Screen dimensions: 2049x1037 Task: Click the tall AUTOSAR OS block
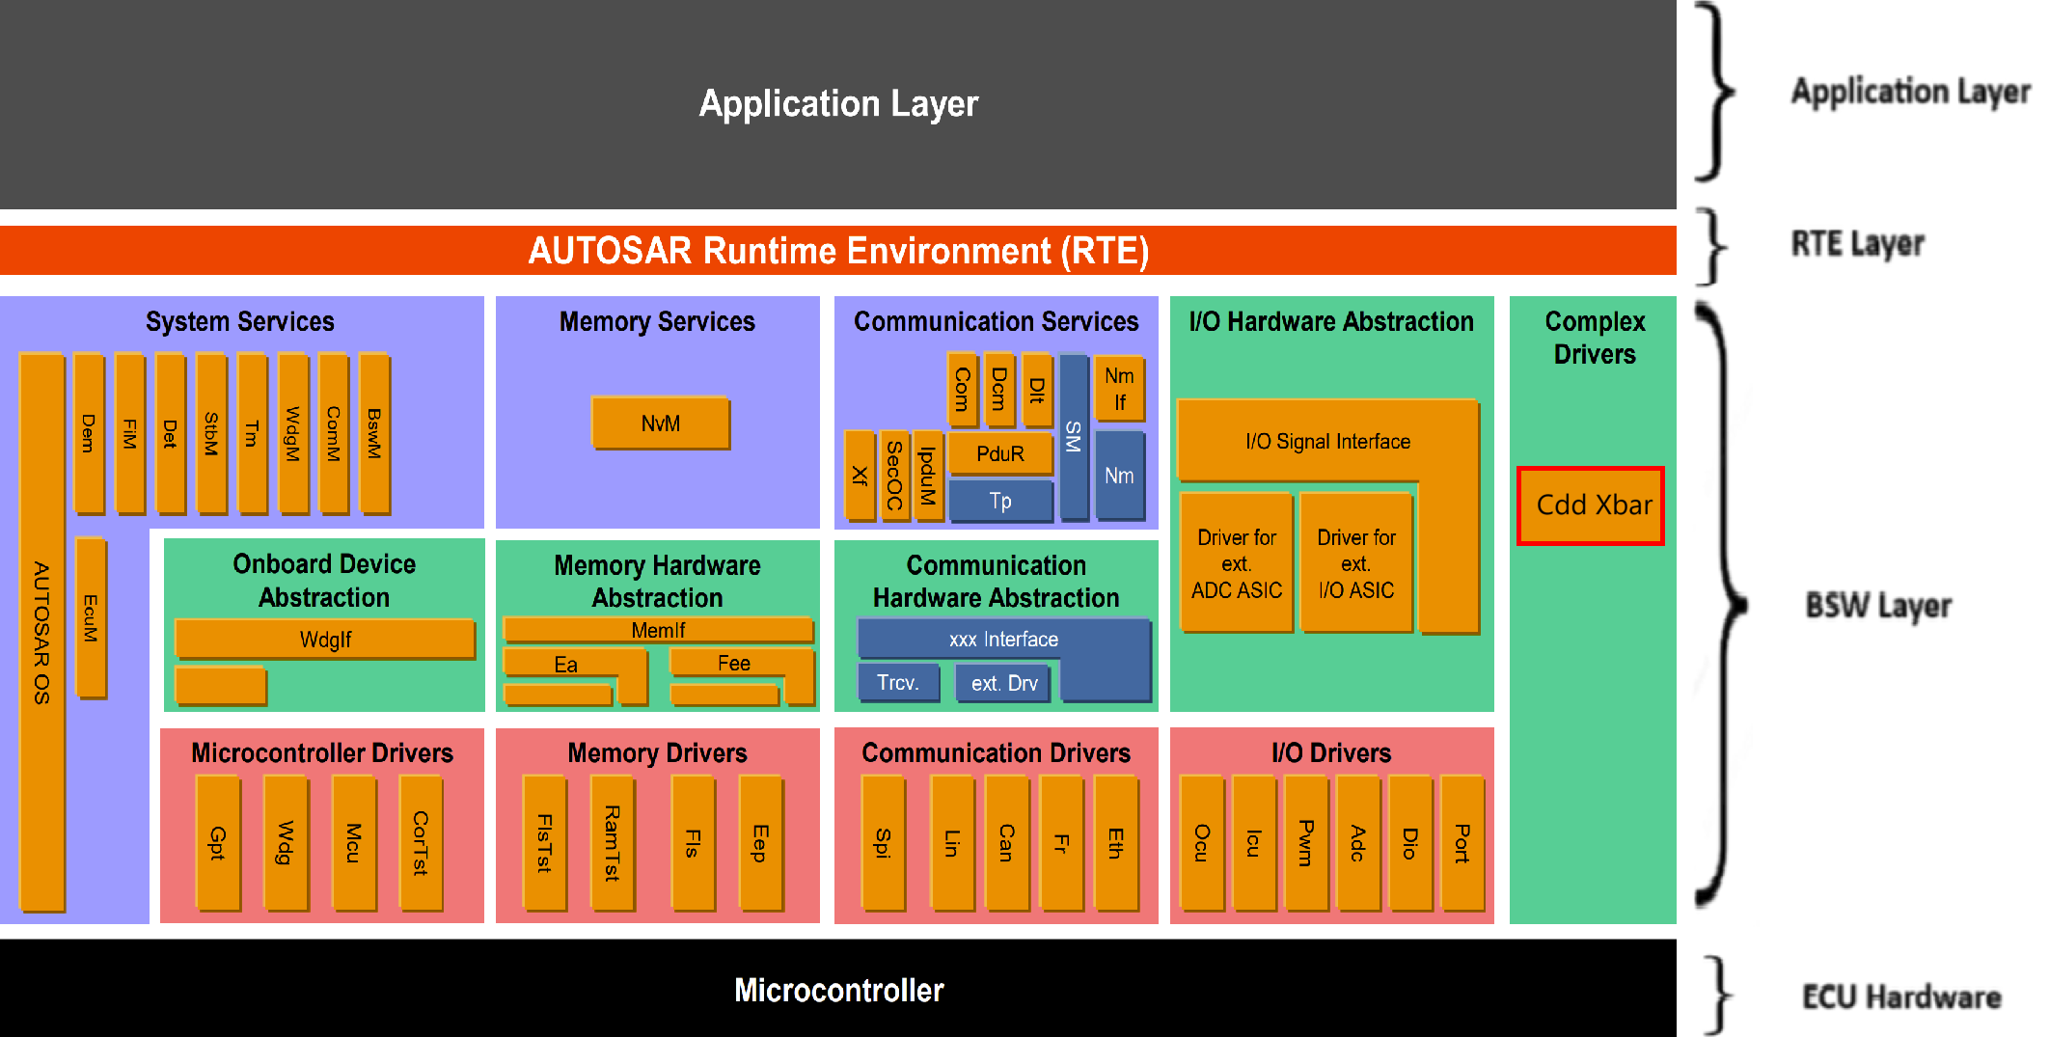coord(41,632)
